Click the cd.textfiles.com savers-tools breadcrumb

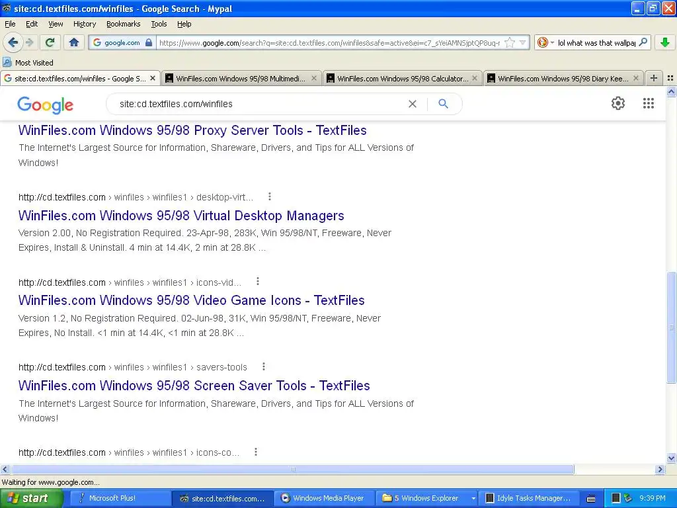[132, 367]
